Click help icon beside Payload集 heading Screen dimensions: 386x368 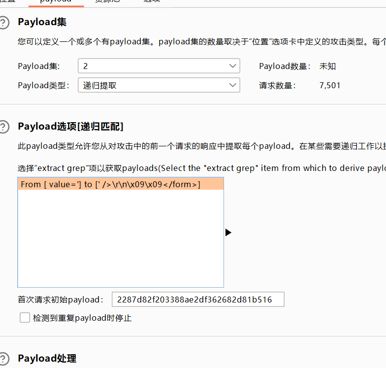[3, 22]
